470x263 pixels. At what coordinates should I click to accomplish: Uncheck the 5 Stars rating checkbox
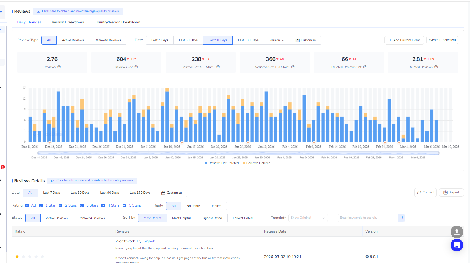124,205
